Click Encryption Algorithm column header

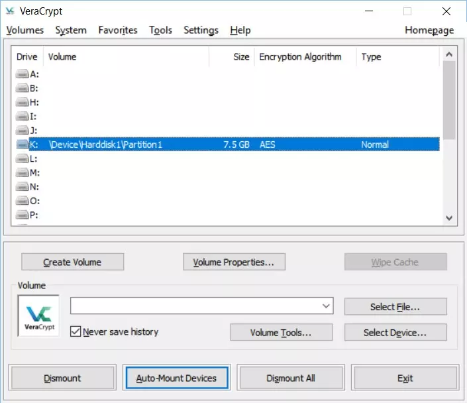click(x=305, y=56)
